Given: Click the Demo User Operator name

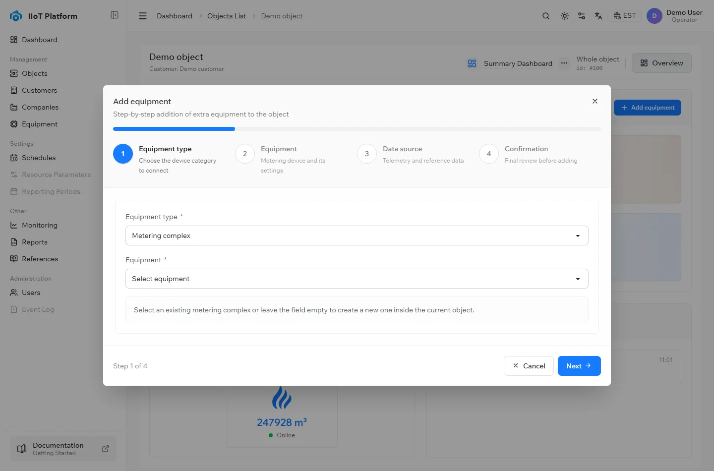Looking at the screenshot, I should [684, 16].
